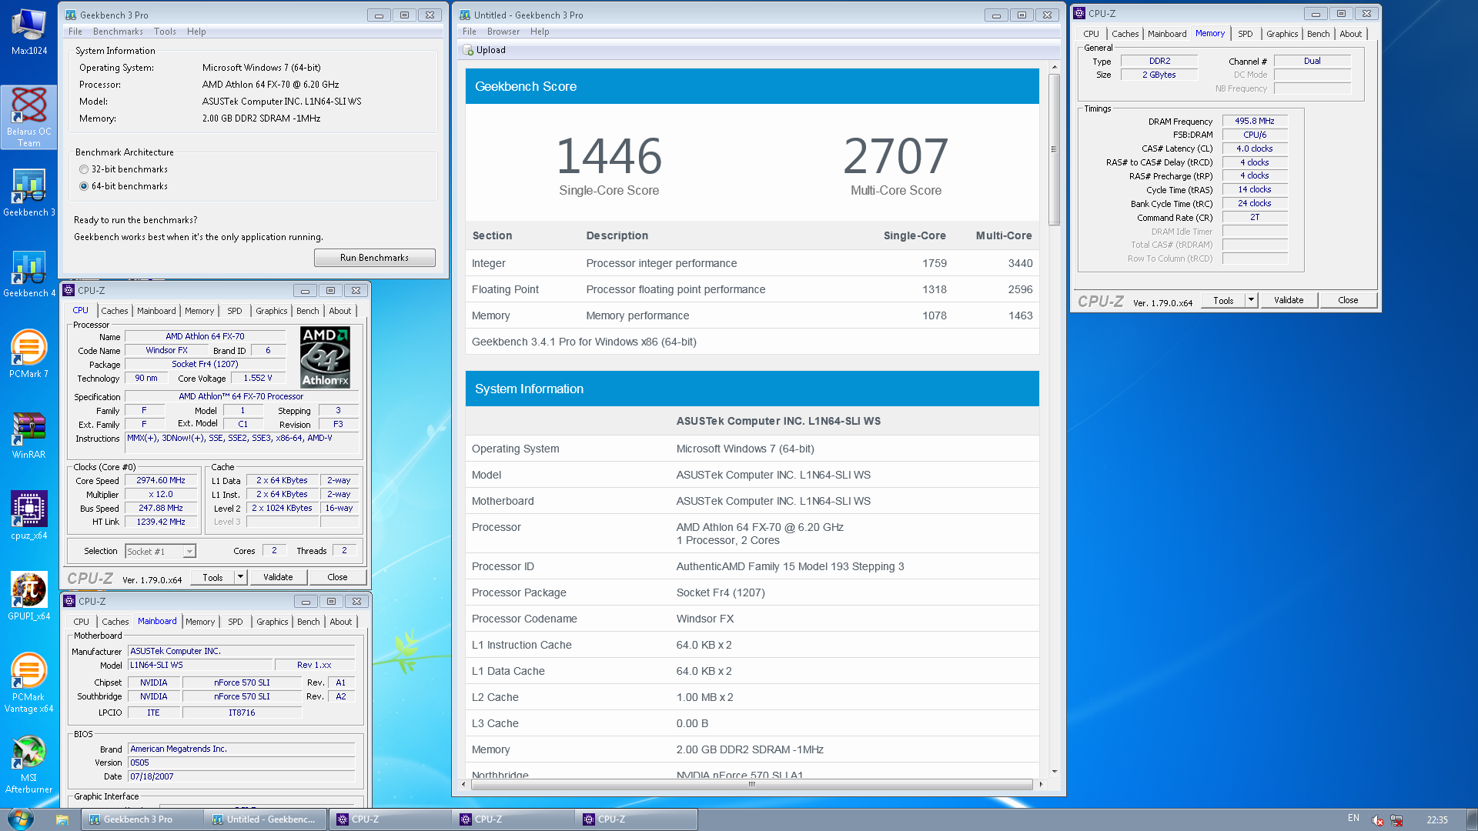This screenshot has height=831, width=1478.
Task: Launch cpuz_x64 from the desktop
Action: [x=28, y=516]
